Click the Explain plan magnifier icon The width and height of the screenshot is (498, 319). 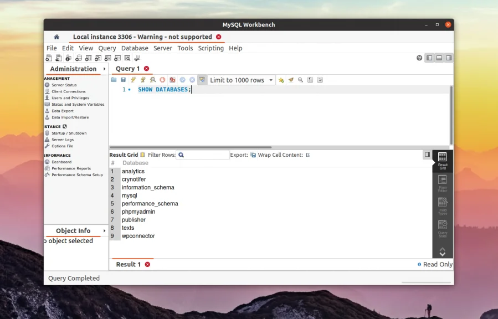(x=152, y=80)
